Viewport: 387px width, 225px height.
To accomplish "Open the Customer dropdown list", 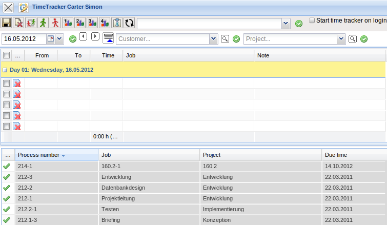I will point(213,39).
